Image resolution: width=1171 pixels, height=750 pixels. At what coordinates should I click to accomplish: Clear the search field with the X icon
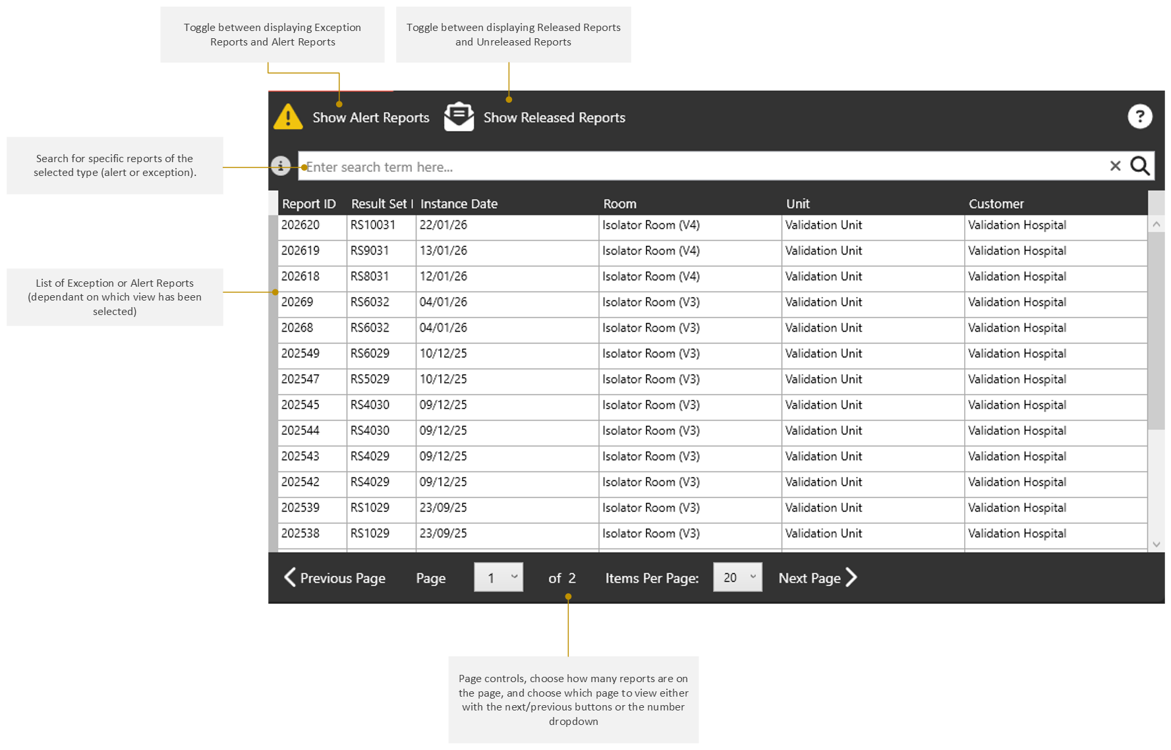pos(1115,166)
